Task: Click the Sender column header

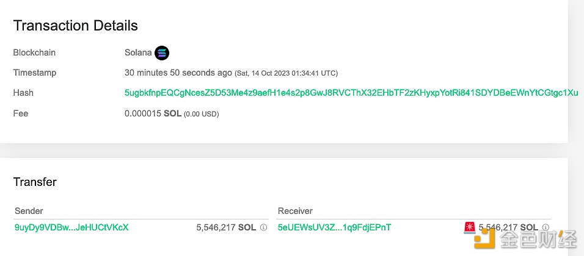Action: [x=29, y=211]
